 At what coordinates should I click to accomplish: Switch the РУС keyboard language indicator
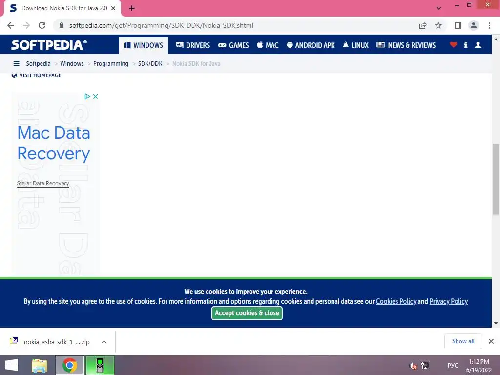pyautogui.click(x=453, y=366)
